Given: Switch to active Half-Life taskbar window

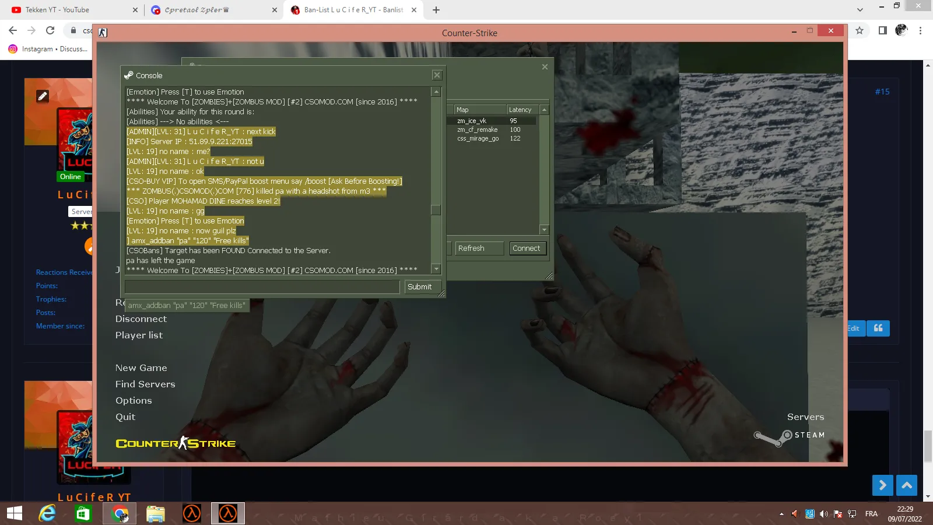Looking at the screenshot, I should [228, 513].
